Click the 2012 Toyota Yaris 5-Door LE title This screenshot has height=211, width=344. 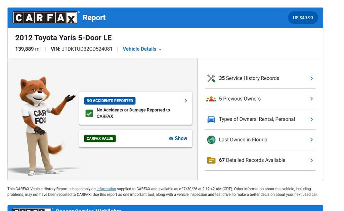(63, 38)
